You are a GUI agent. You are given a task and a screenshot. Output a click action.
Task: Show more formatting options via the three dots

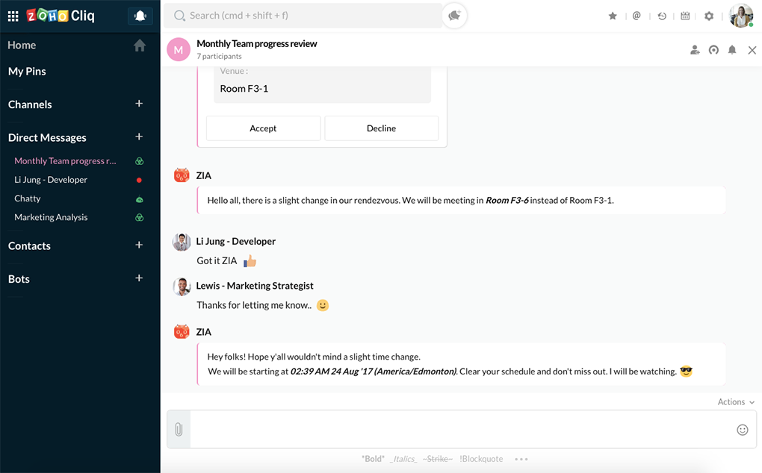[x=521, y=459]
